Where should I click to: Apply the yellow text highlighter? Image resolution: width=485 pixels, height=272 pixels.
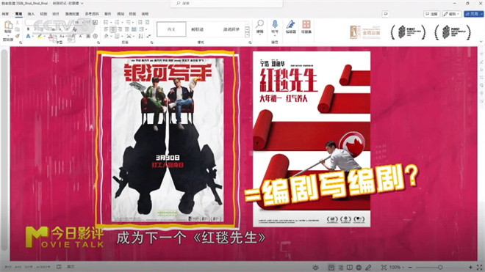click(40, 37)
